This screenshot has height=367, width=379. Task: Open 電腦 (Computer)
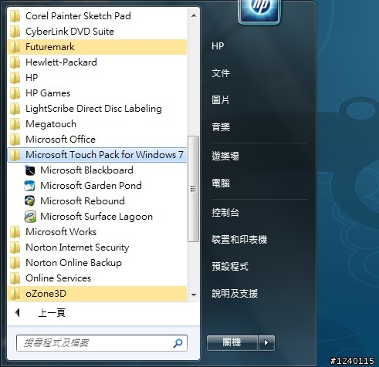(221, 183)
